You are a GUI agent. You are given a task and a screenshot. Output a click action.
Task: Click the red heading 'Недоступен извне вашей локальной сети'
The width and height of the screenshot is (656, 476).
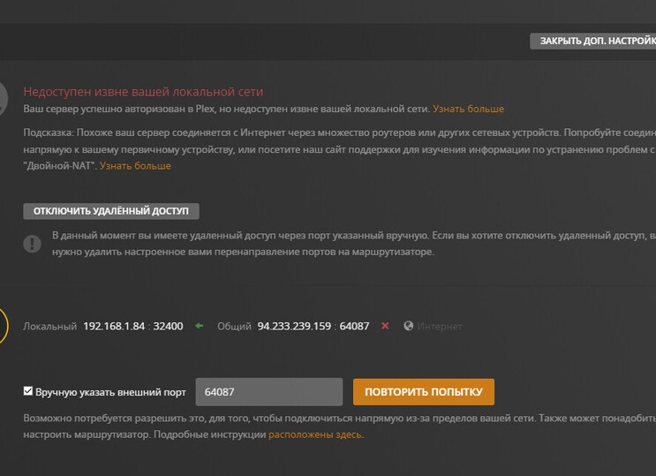[x=143, y=92]
